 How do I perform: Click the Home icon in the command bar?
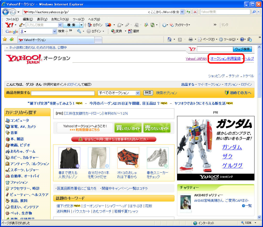(x=170, y=39)
